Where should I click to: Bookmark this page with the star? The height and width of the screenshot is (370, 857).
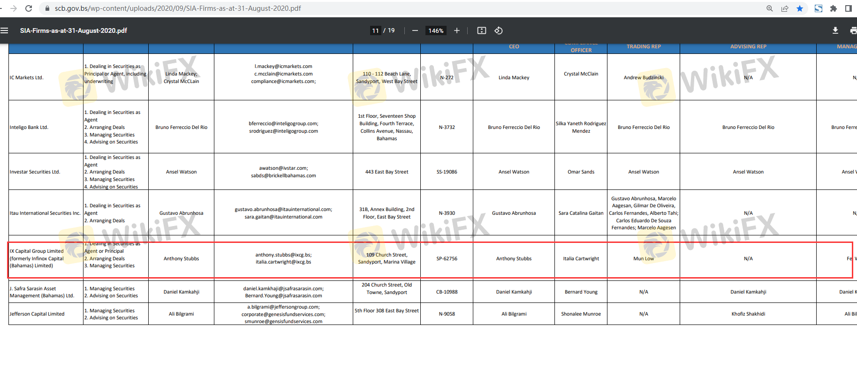(800, 8)
